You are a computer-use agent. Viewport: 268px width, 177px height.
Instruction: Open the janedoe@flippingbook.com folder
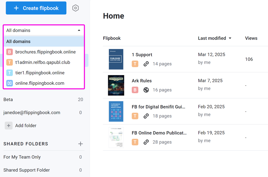[43, 113]
